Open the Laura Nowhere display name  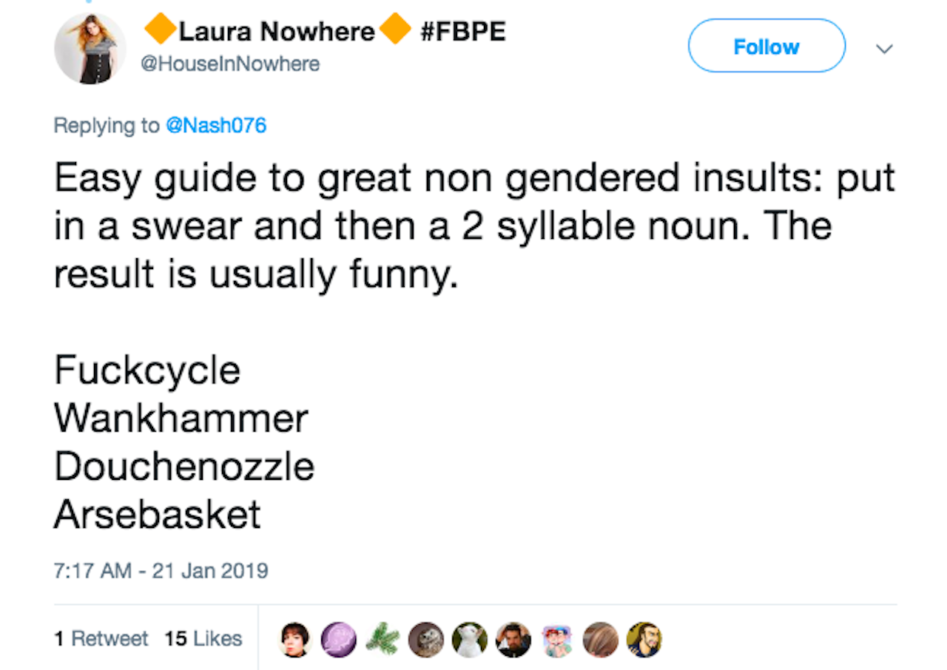coord(277,32)
